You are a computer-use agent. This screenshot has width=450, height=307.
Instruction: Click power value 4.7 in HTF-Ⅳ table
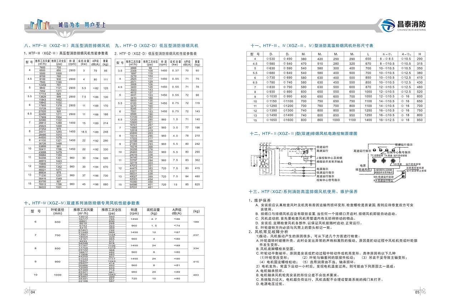tap(154, 218)
